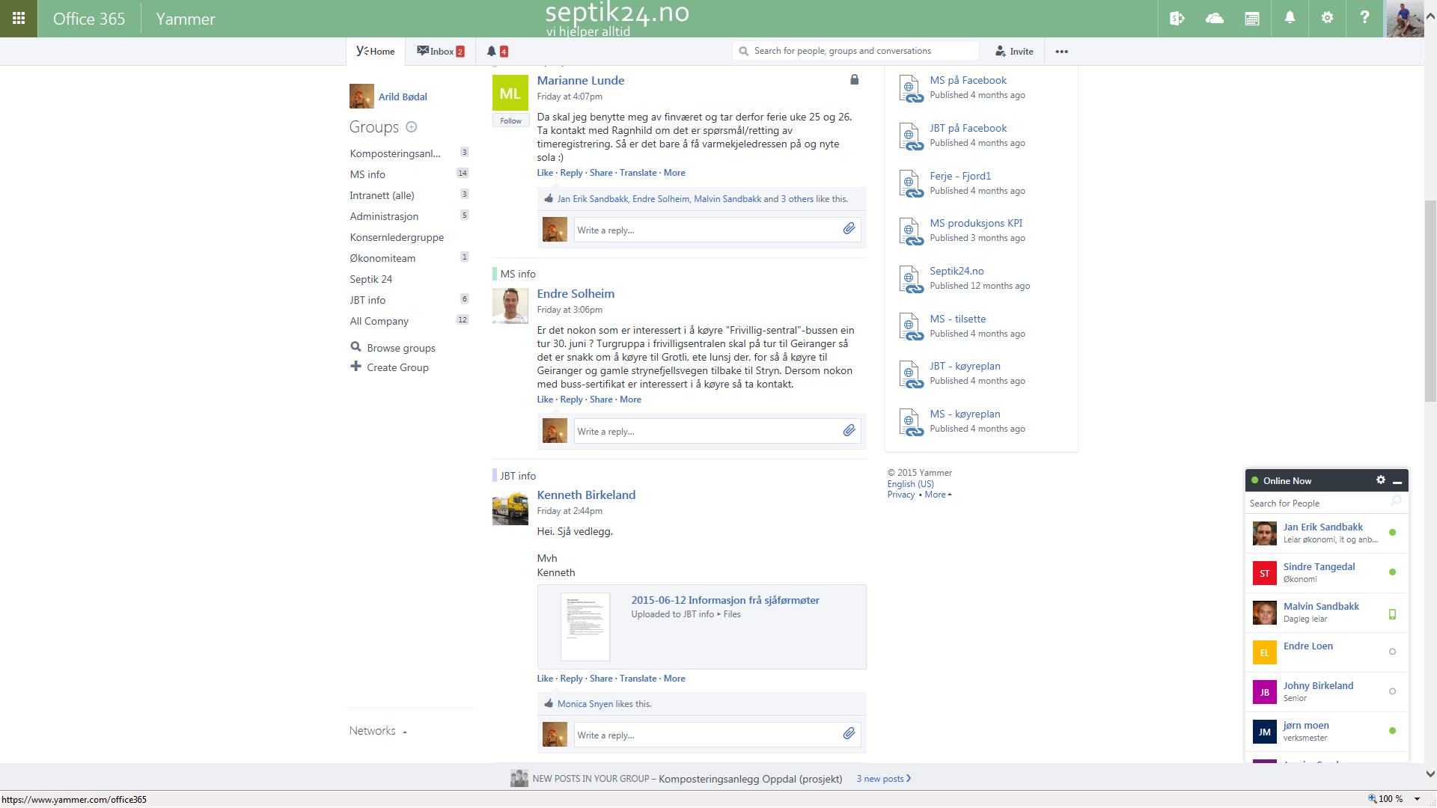Click the settings gear icon
Viewport: 1437px width, 808px height.
click(1325, 18)
